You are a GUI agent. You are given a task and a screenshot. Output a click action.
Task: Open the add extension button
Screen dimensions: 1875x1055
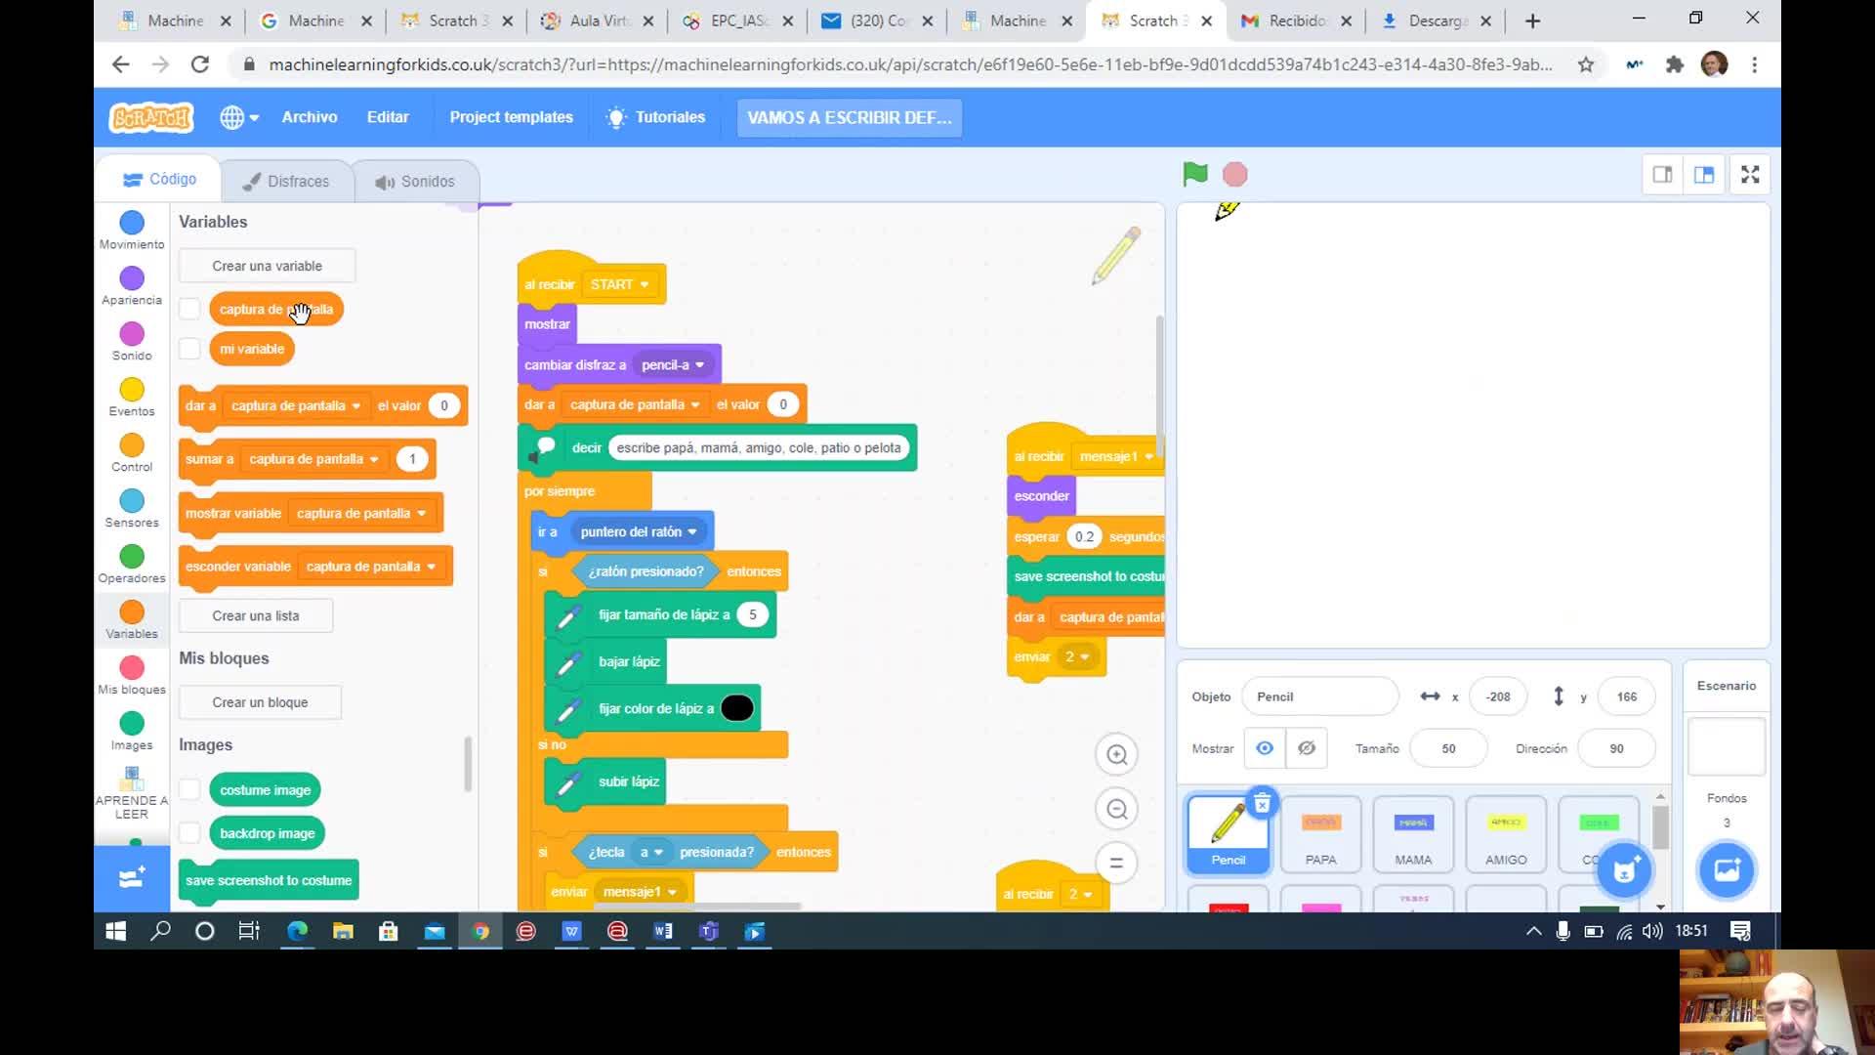tap(132, 877)
